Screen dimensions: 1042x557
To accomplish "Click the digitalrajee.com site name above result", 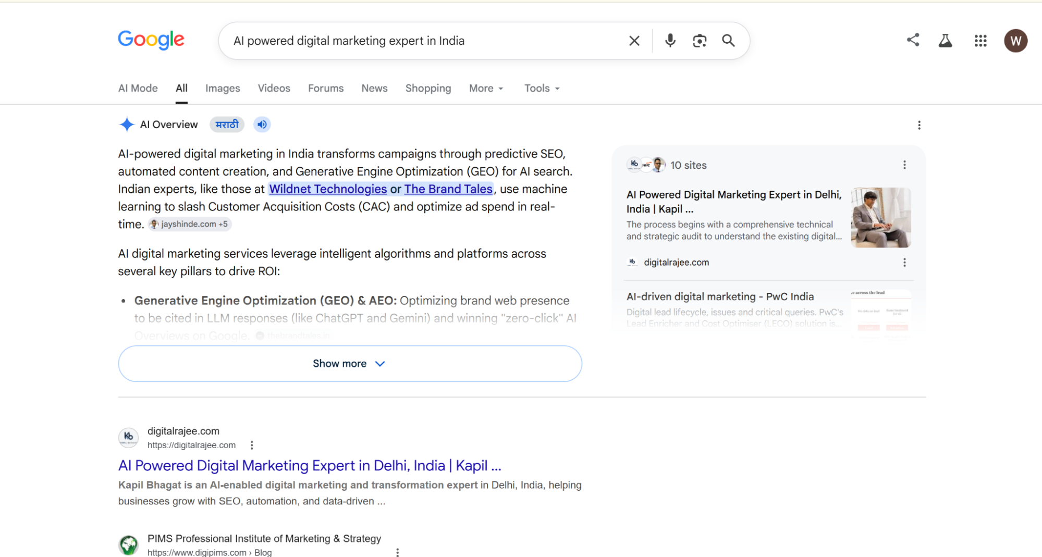I will [183, 431].
